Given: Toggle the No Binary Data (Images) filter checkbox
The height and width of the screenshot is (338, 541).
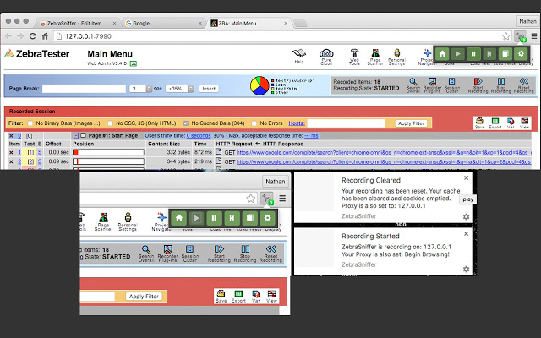Looking at the screenshot, I should tap(30, 123).
